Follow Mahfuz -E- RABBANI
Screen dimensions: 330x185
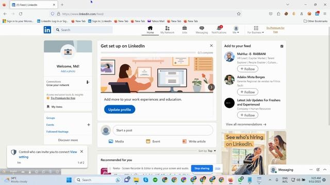(247, 69)
